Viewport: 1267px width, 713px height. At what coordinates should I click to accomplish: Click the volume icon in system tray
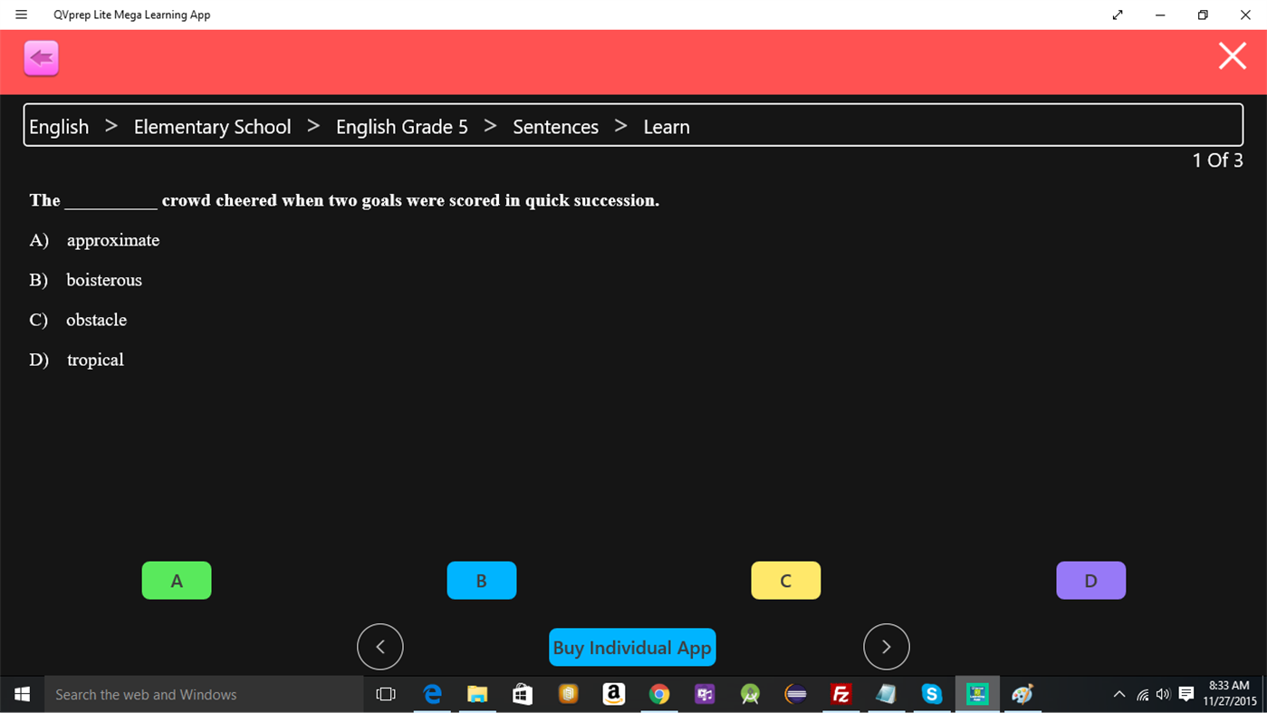[x=1163, y=694]
